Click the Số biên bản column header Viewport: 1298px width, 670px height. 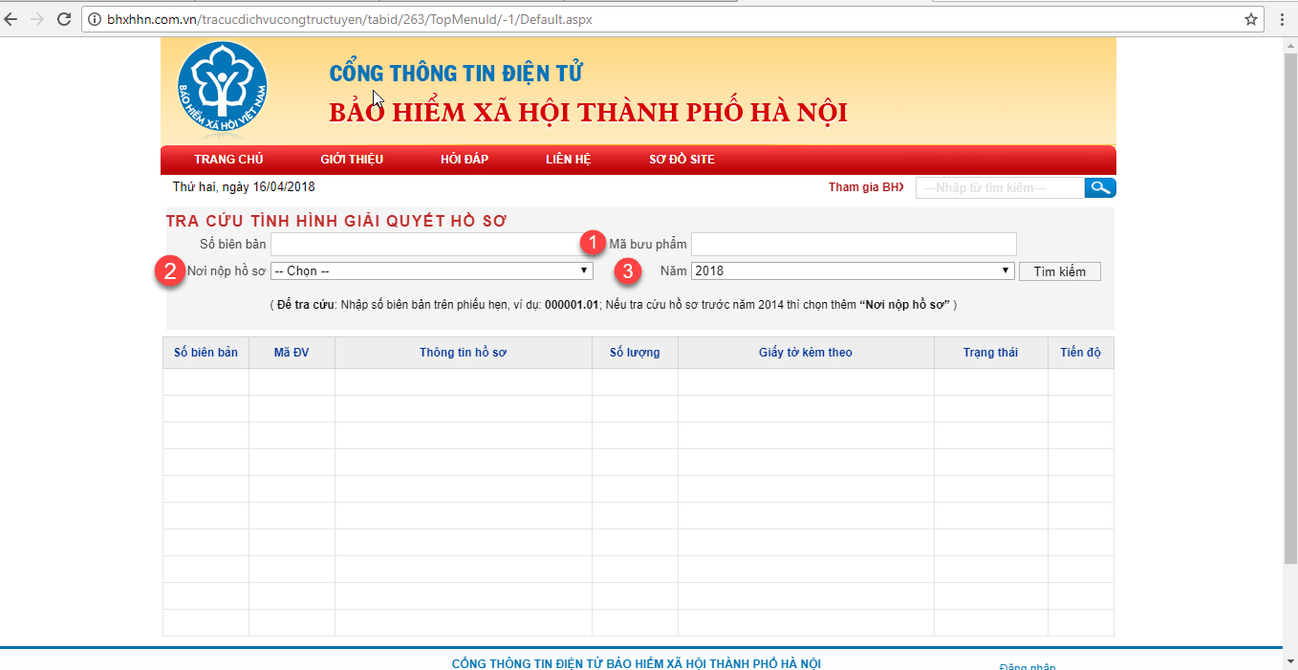pyautogui.click(x=206, y=353)
